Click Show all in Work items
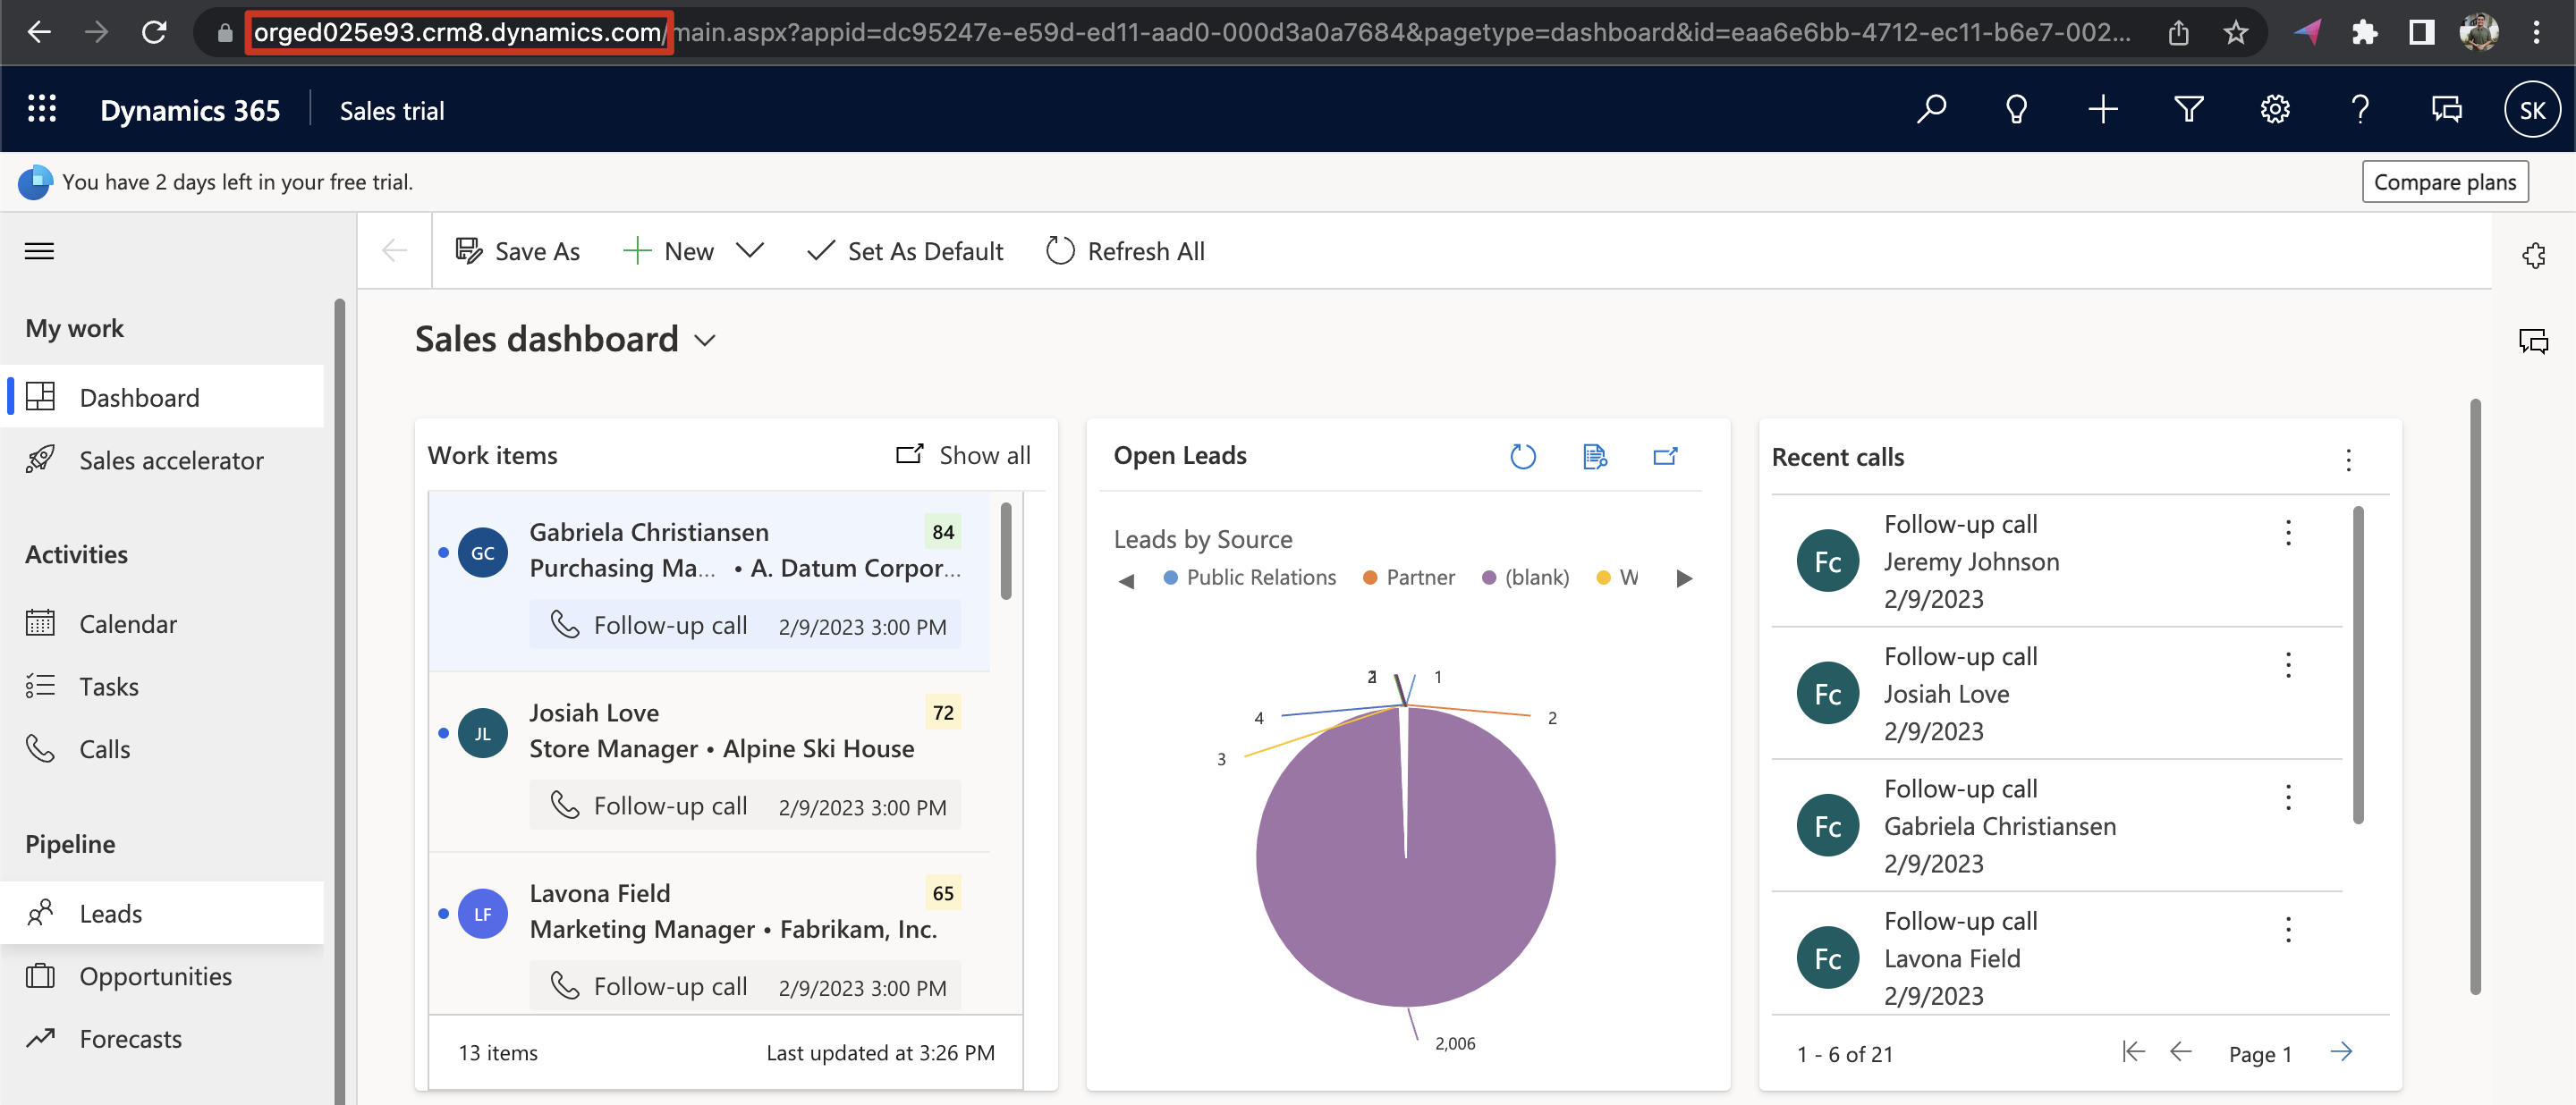 pos(964,456)
